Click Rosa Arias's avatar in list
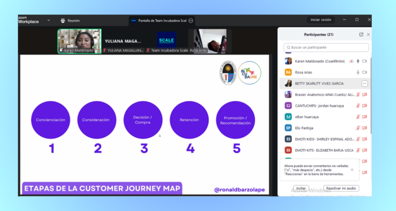 [288, 72]
